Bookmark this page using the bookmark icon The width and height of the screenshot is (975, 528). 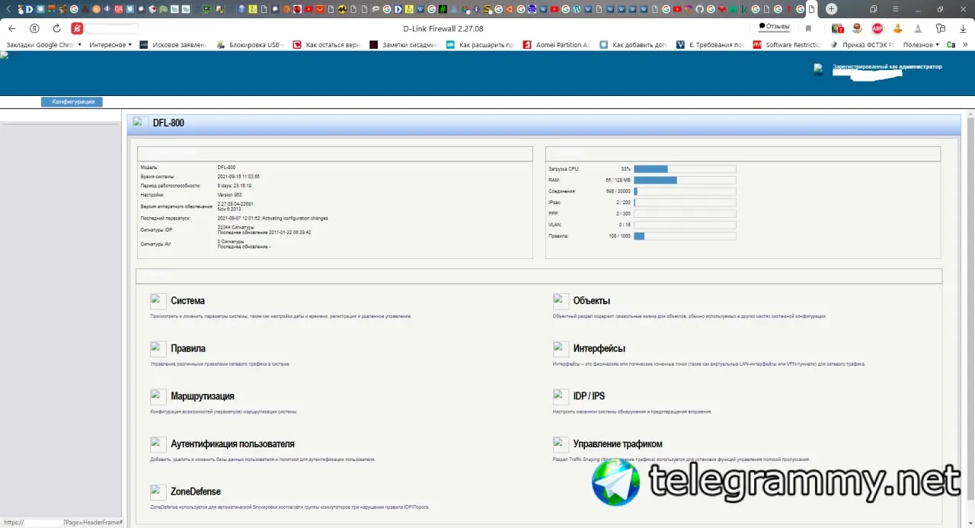[x=808, y=28]
